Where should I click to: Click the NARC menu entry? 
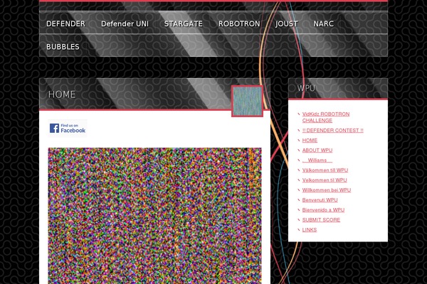pos(323,24)
